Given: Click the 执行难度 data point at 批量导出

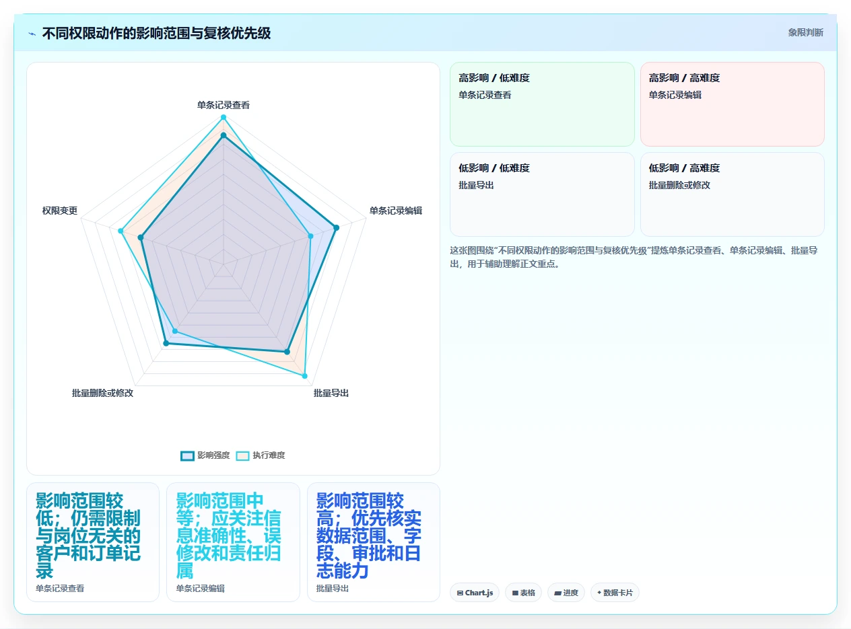Looking at the screenshot, I should click(x=305, y=376).
